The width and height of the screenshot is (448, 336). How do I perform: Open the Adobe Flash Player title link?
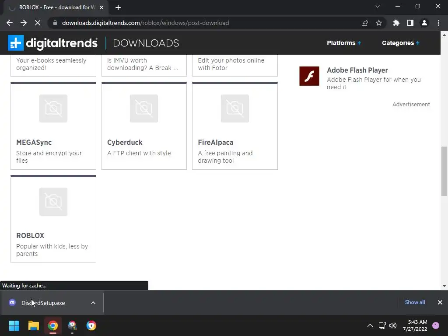coord(357,70)
